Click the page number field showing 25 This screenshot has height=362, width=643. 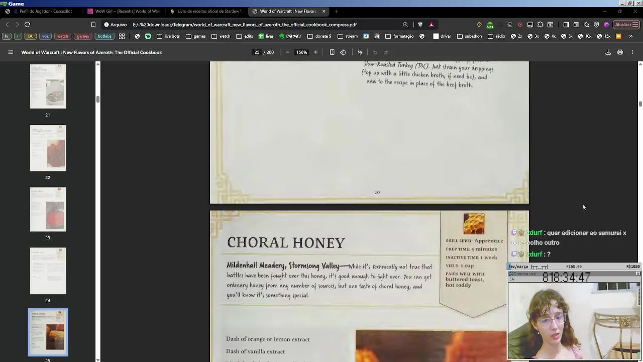(257, 52)
